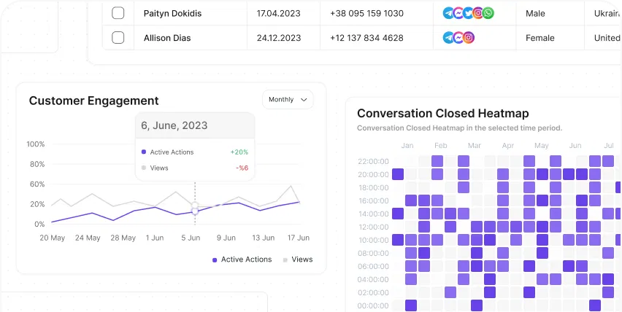The image size is (622, 312).
Task: Click Instagram icon in Allison Dias row
Action: 469,38
